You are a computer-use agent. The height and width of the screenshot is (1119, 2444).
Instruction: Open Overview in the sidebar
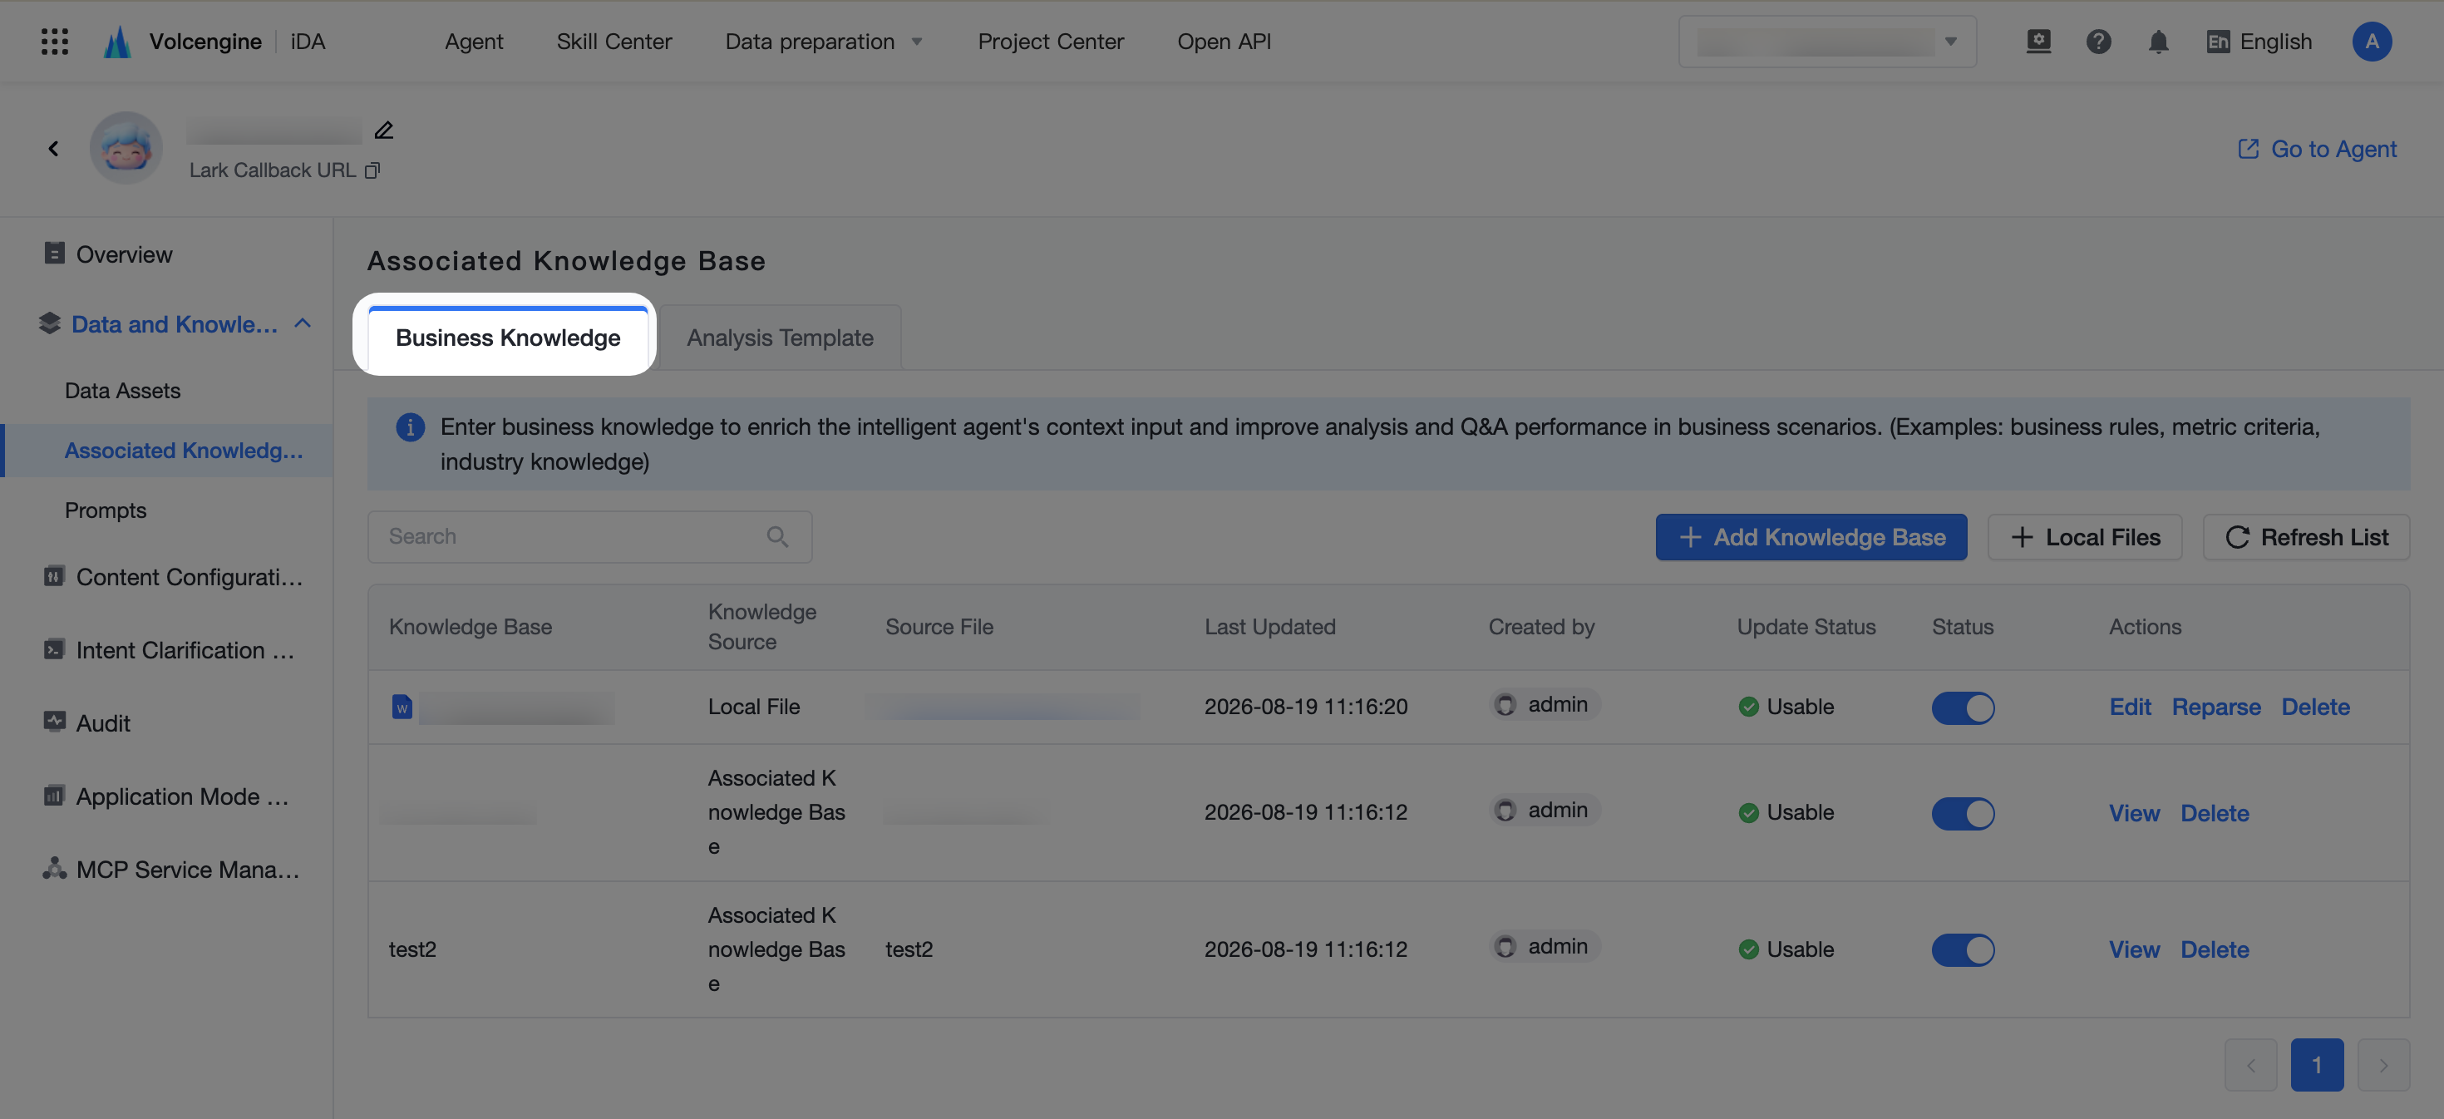(123, 254)
